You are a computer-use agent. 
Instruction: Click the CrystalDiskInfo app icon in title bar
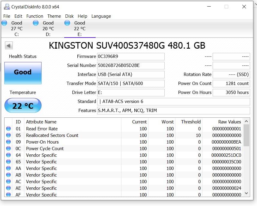6,7
